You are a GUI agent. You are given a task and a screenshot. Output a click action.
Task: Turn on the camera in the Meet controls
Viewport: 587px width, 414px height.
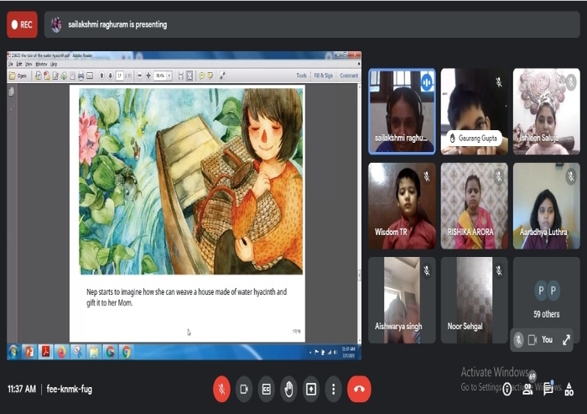[x=244, y=390]
